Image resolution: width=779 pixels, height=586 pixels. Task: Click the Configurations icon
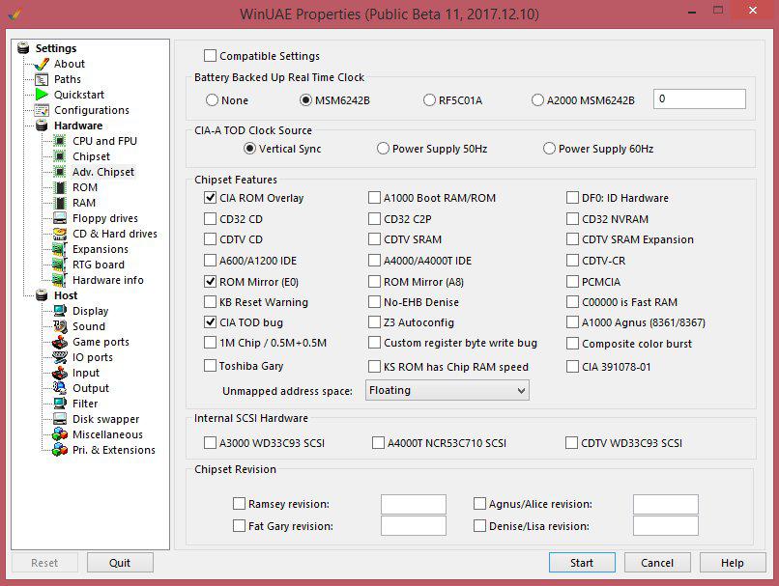[x=42, y=110]
